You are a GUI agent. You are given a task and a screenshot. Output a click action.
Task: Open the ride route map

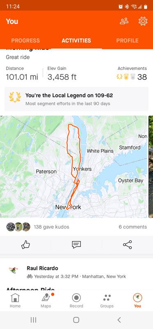pyautogui.click(x=73, y=167)
